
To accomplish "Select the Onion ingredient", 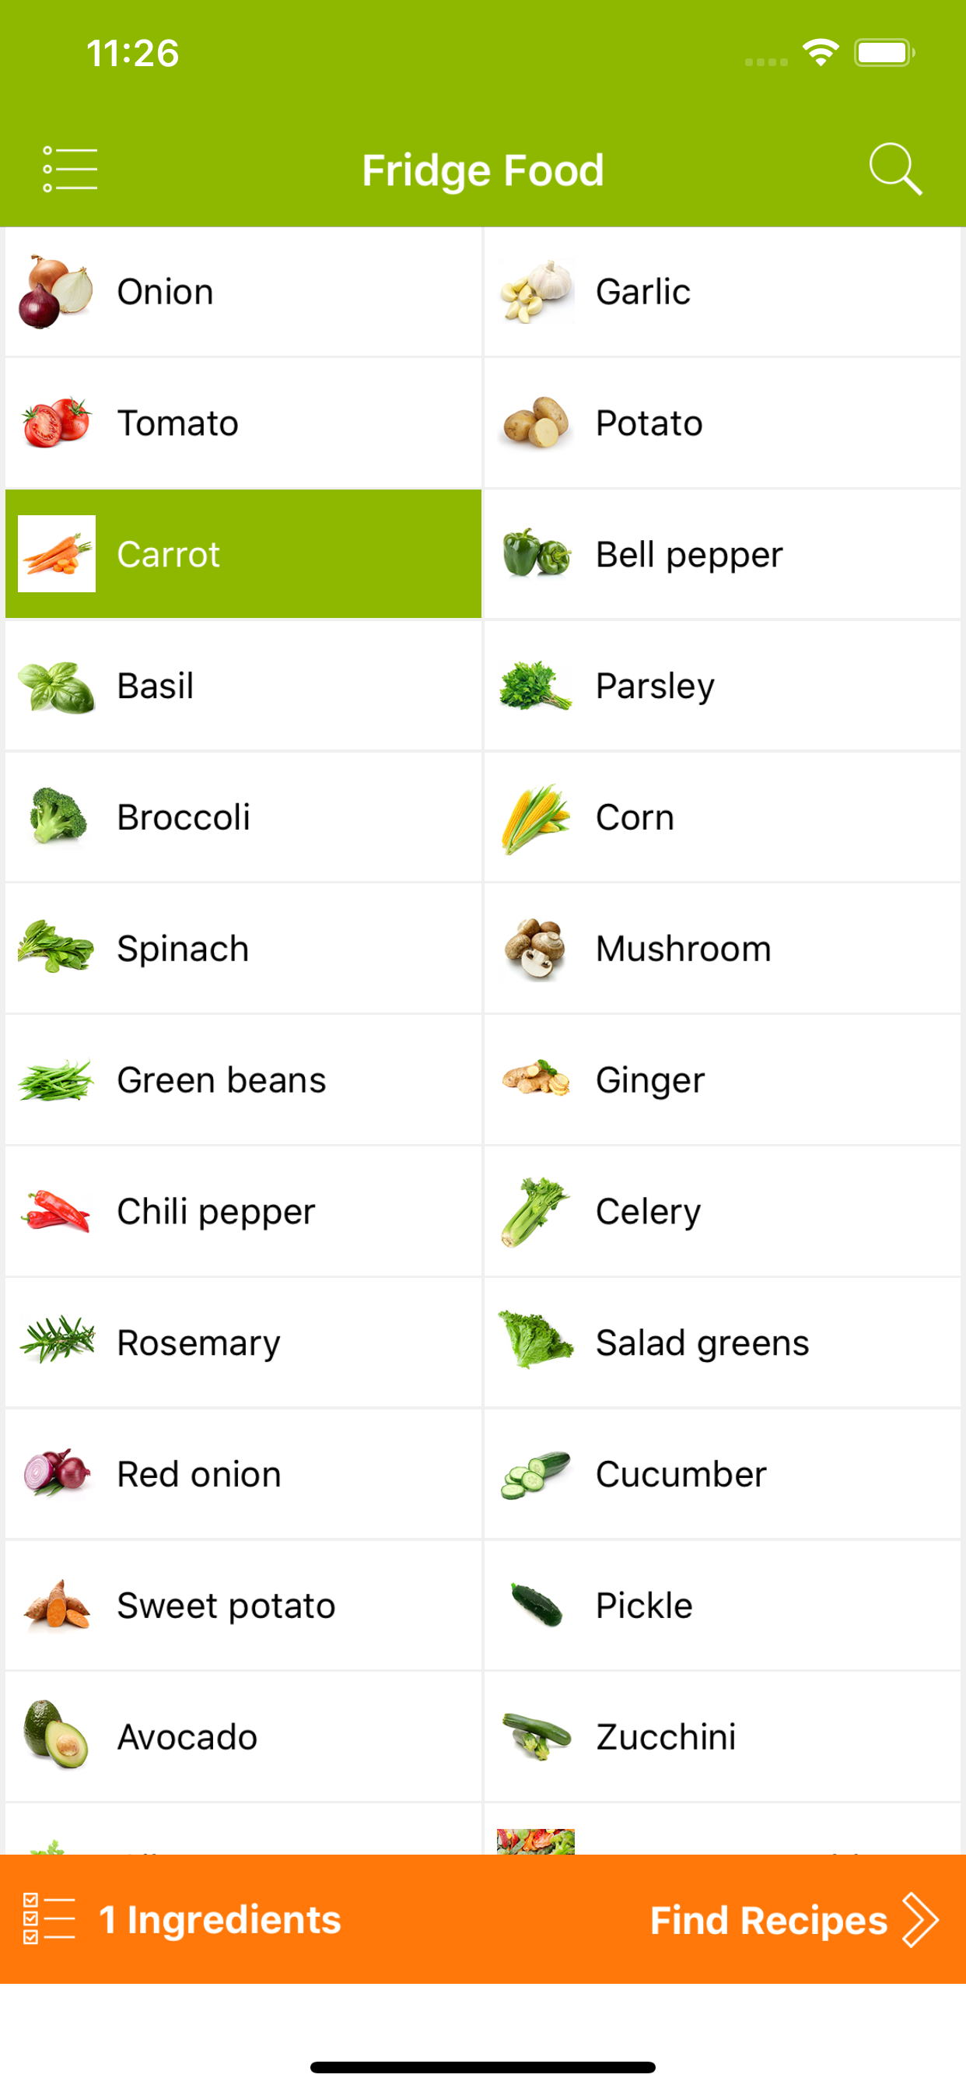I will [x=243, y=292].
